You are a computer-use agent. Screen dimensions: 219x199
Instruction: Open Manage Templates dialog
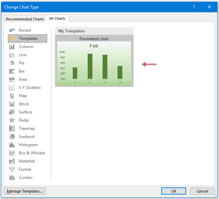click(25, 191)
